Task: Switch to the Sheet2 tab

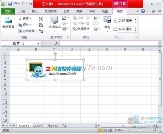Action: click(38, 126)
